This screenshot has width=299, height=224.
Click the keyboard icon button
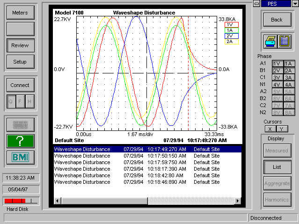click(x=21, y=125)
